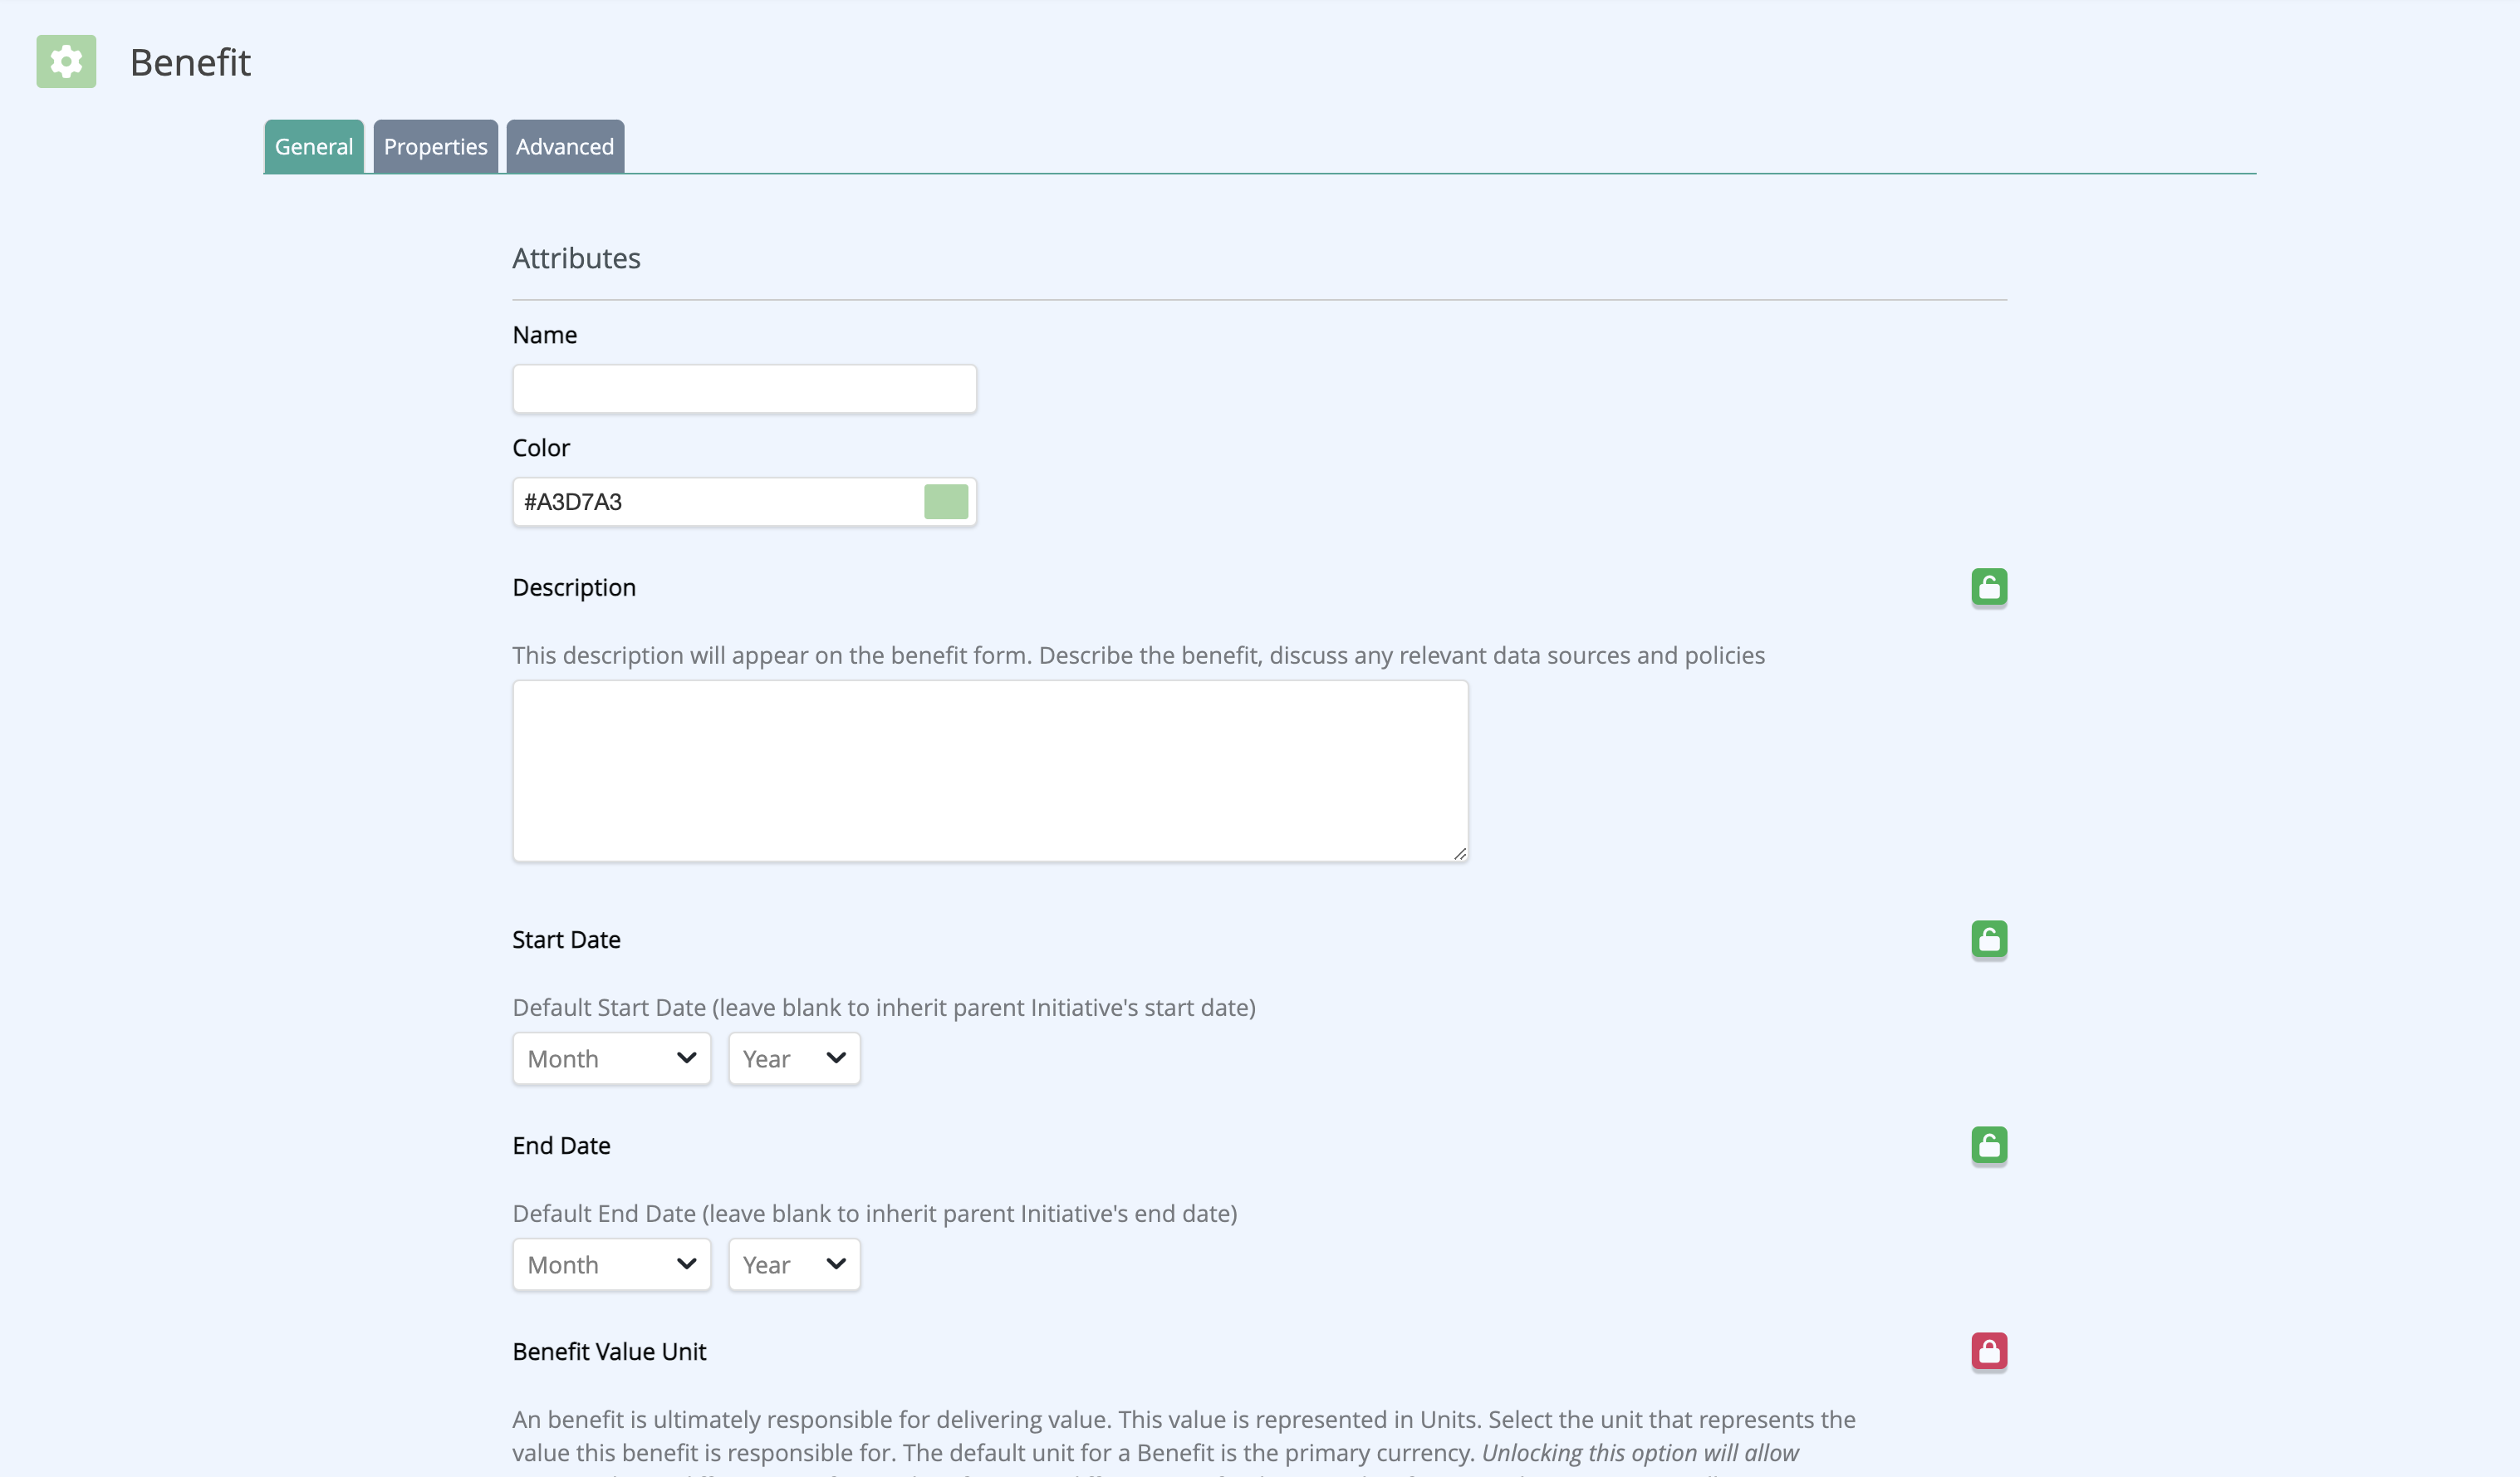Open the Start Date Year dropdown
Image resolution: width=2520 pixels, height=1477 pixels.
[794, 1058]
